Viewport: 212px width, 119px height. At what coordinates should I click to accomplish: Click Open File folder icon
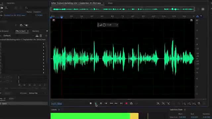click(x=2, y=8)
